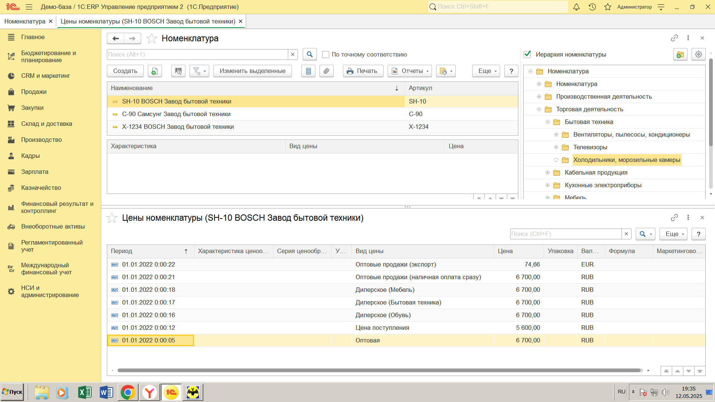Open the НСИ и администрирование section
715x402 pixels.
coord(50,291)
